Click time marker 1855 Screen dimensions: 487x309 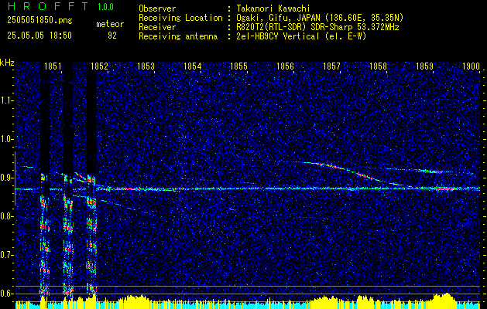238,66
